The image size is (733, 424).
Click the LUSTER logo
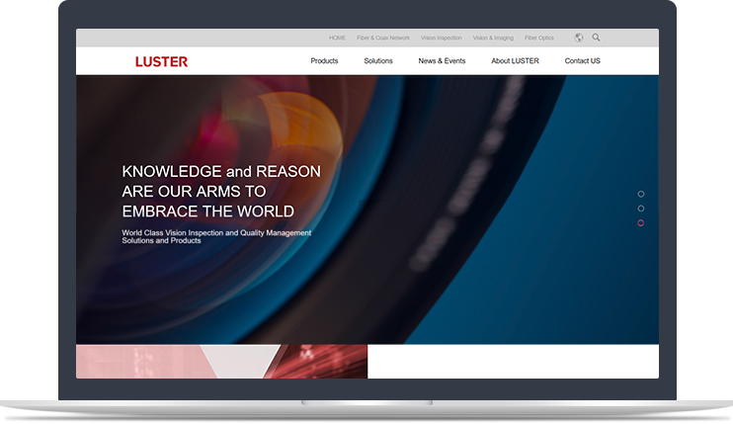click(x=161, y=61)
